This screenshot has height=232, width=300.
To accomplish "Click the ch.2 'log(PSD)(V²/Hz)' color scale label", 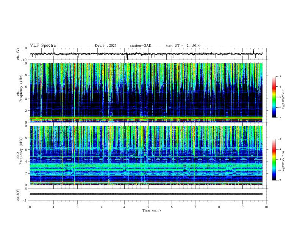I will pos(284,161).
